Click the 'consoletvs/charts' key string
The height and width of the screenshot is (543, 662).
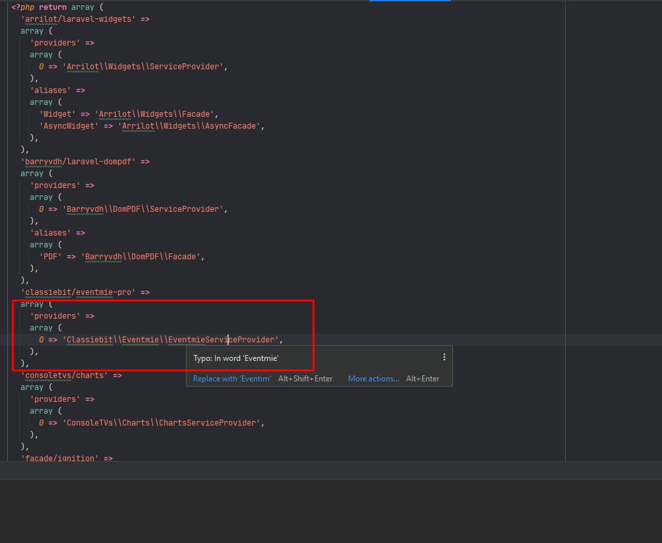tap(64, 375)
